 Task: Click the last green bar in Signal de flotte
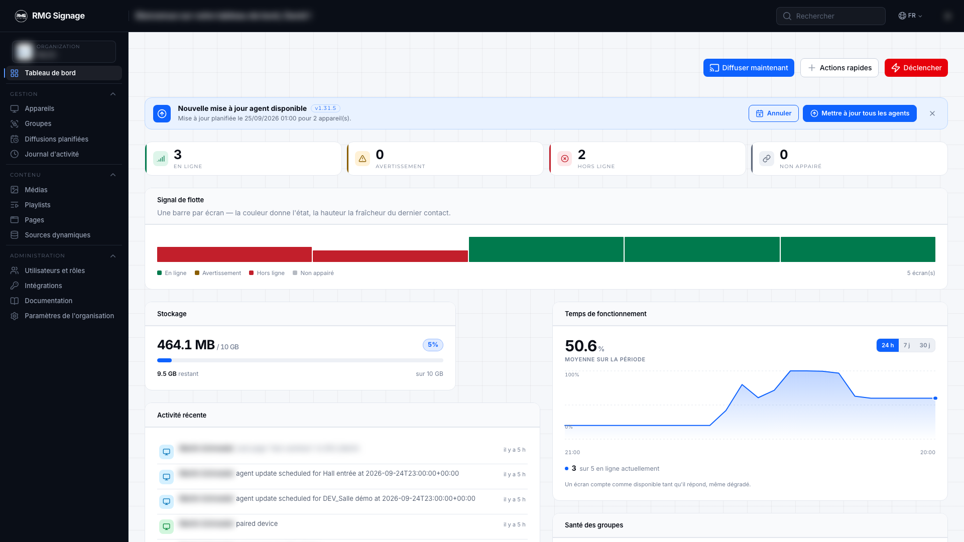858,249
